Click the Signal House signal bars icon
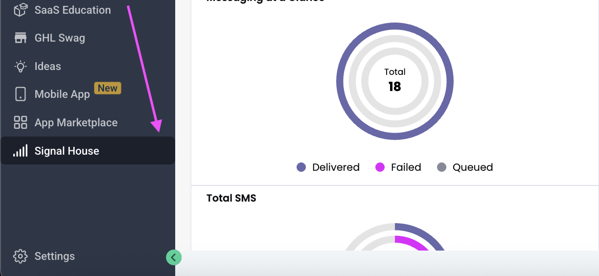599x276 pixels. point(21,151)
